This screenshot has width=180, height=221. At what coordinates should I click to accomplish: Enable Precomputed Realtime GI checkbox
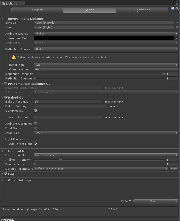pos(6,84)
